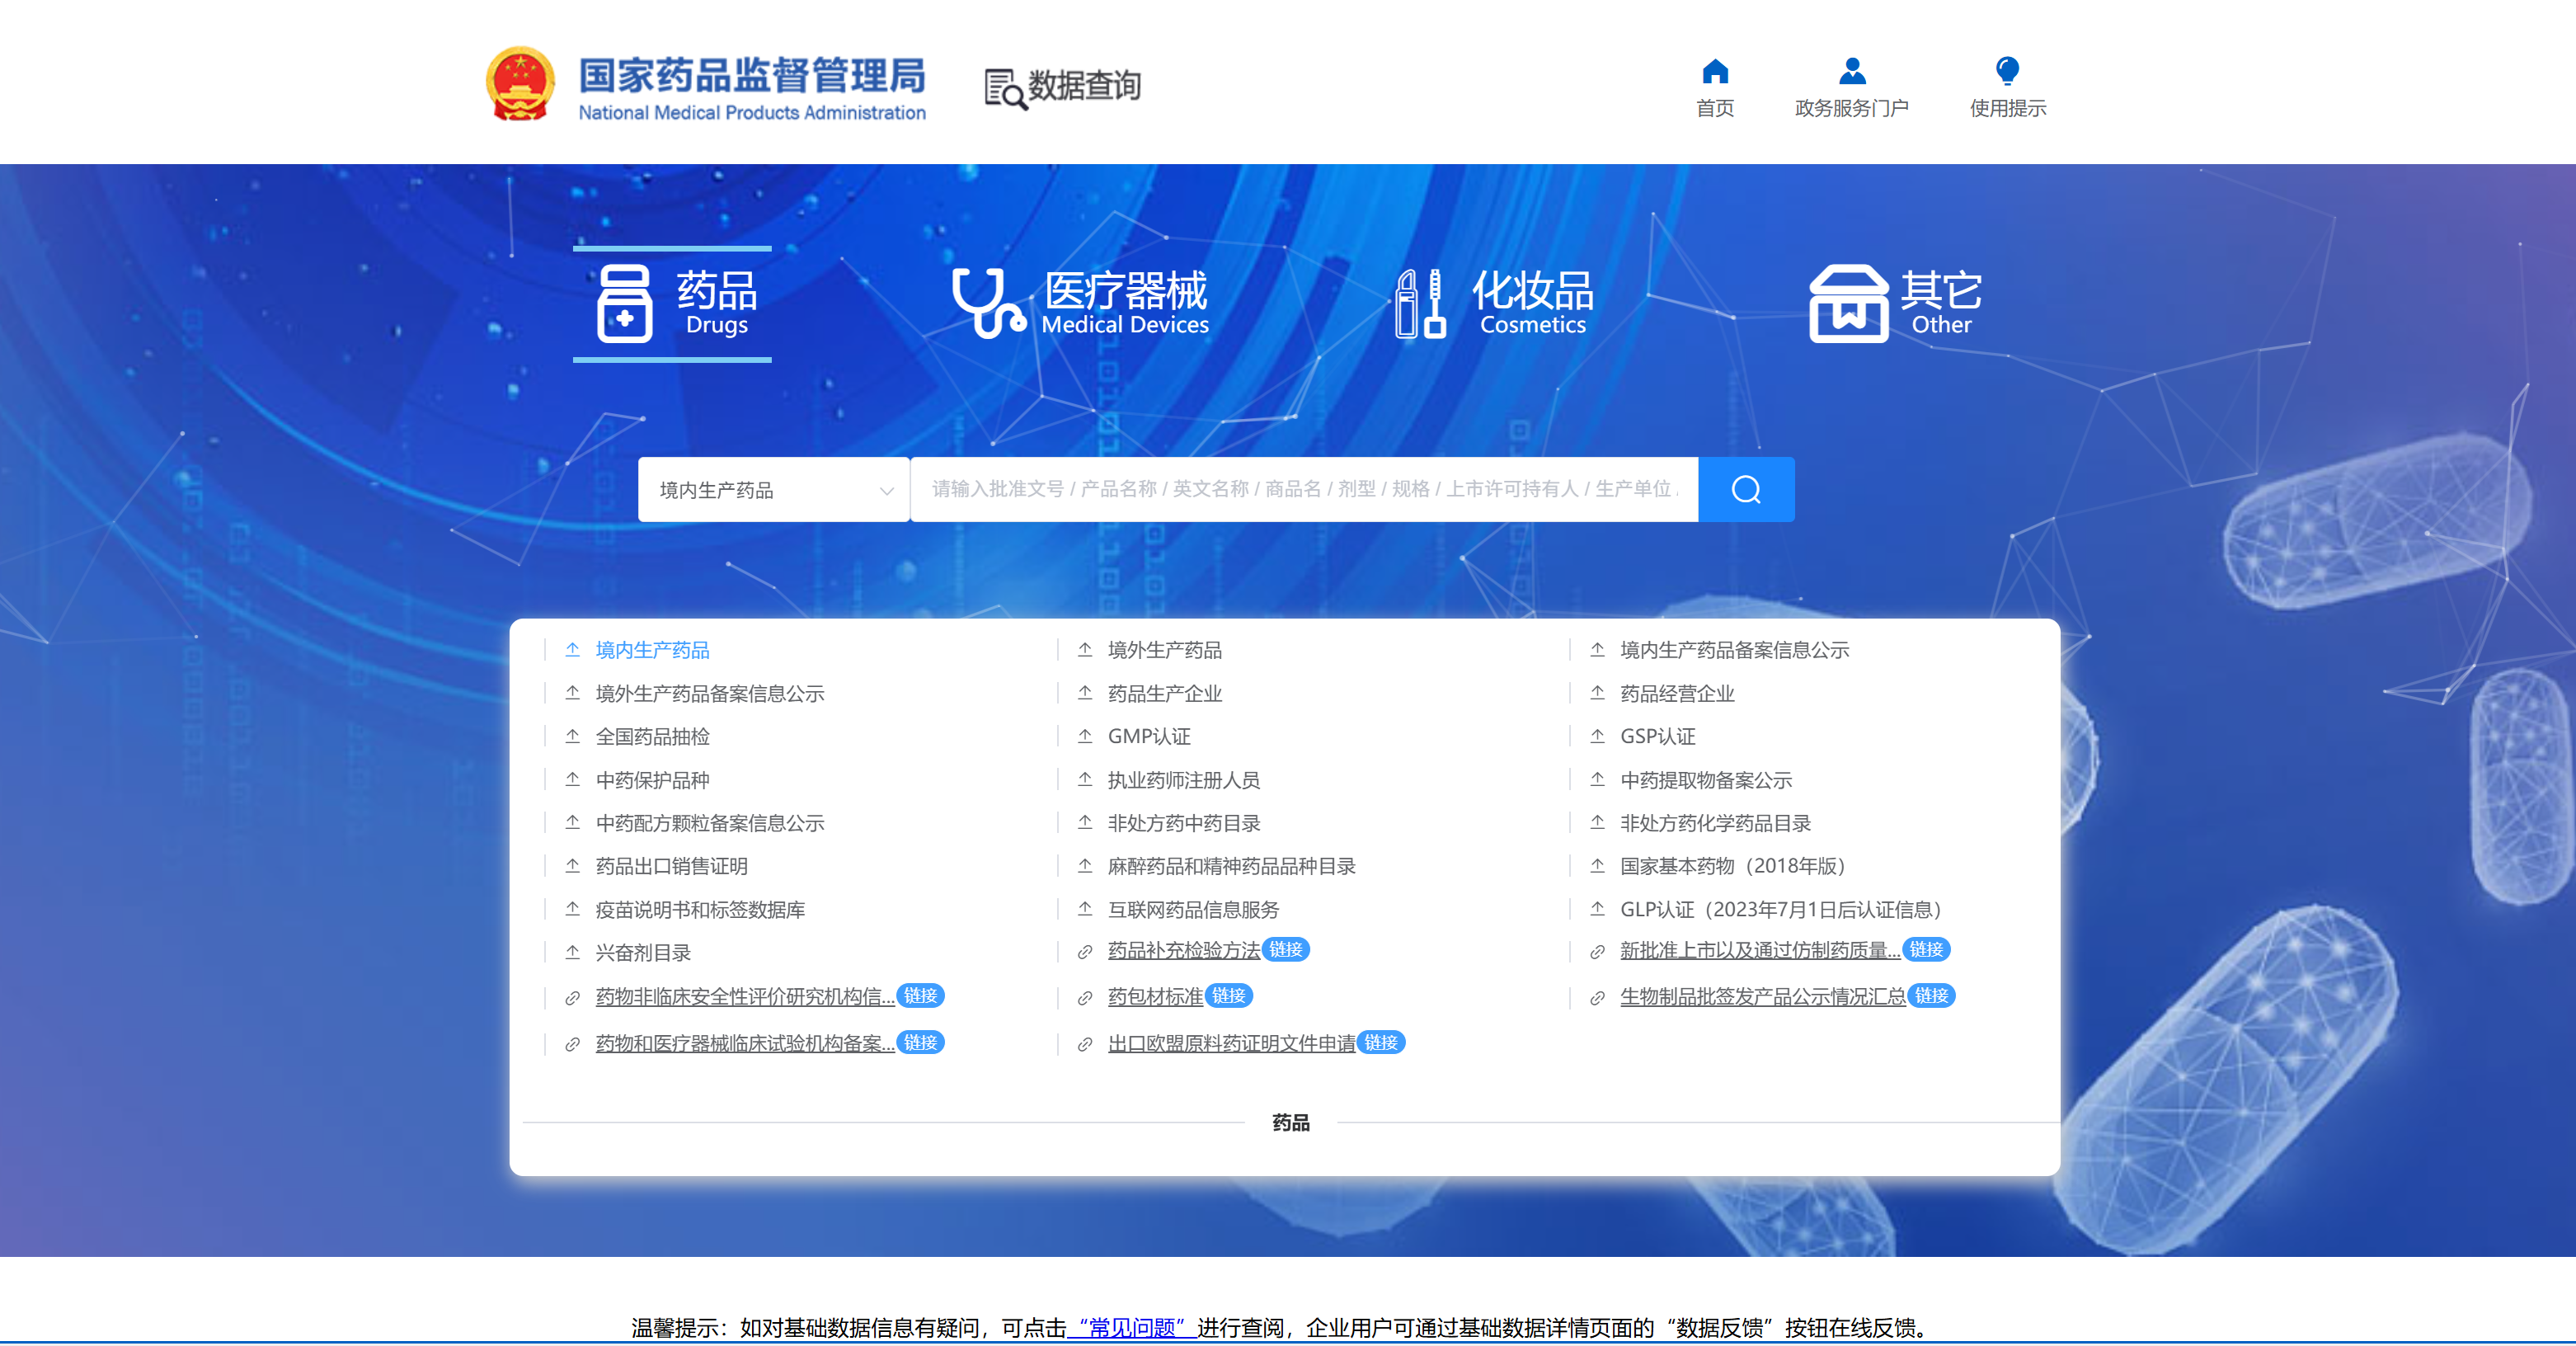Open the 疫苗说明书和标签数据库 entry

(700, 909)
